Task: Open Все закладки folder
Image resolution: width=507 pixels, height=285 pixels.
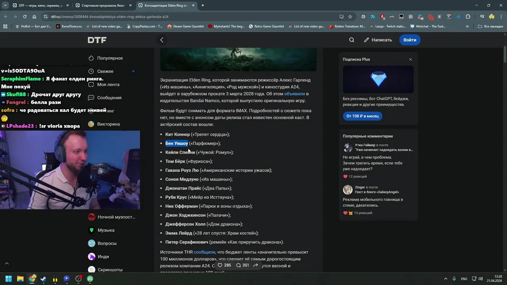Action: click(490, 27)
